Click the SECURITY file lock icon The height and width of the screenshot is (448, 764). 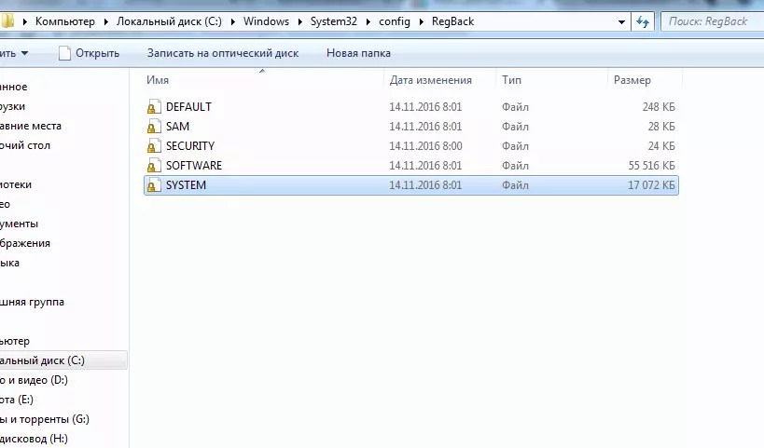point(154,146)
